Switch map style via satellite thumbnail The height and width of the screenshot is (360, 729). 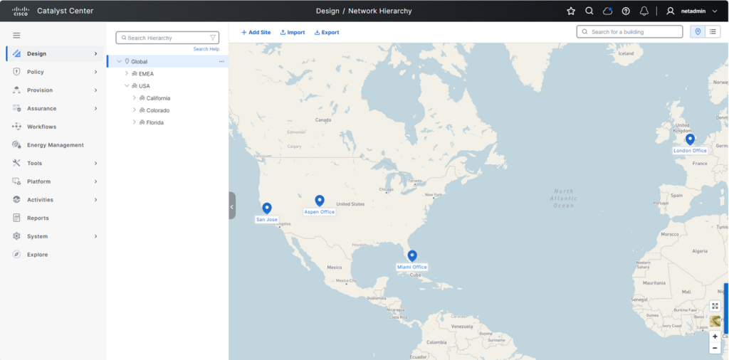pyautogui.click(x=715, y=321)
